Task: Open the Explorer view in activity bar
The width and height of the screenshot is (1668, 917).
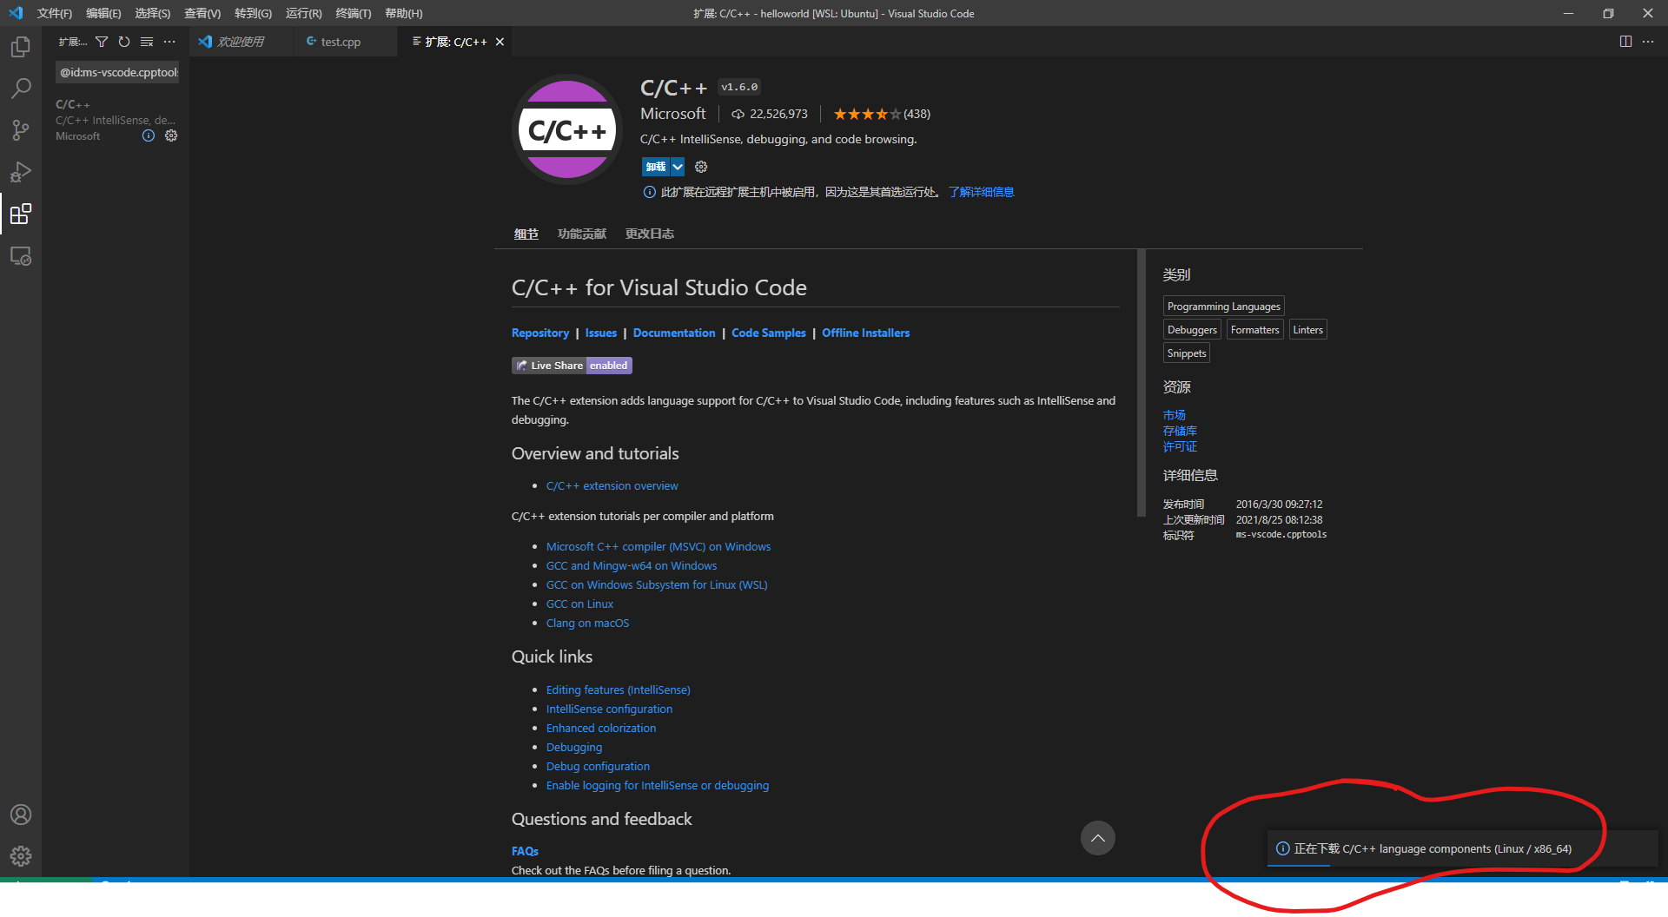Action: click(x=21, y=47)
